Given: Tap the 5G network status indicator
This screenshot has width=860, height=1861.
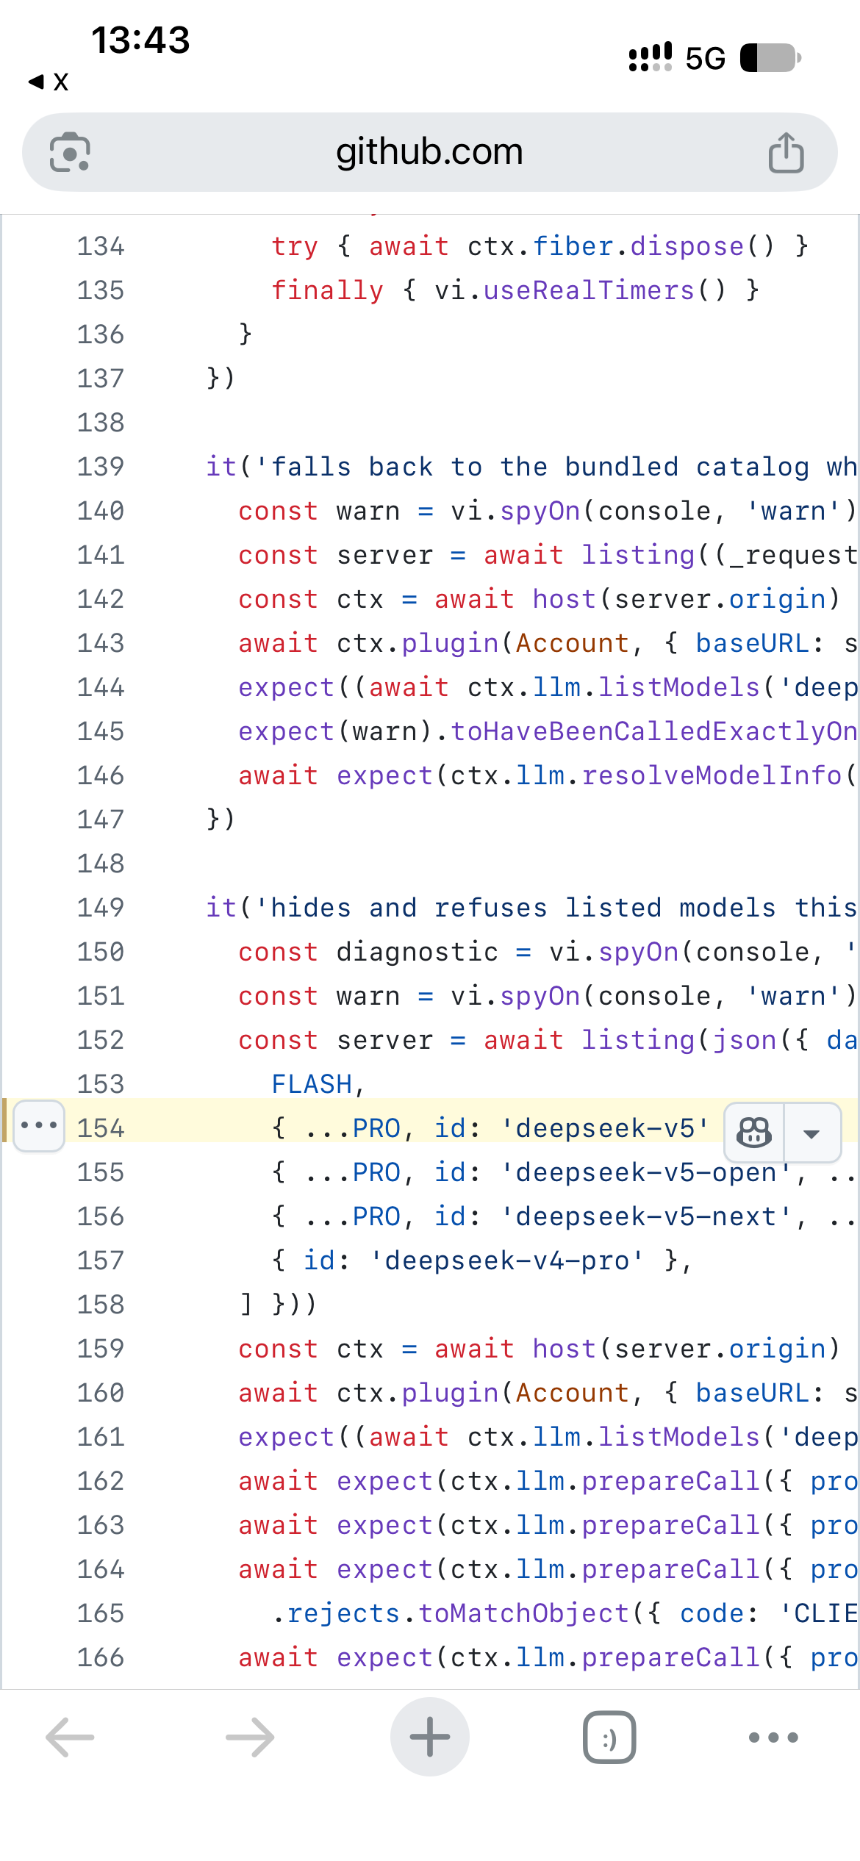Looking at the screenshot, I should 706,58.
